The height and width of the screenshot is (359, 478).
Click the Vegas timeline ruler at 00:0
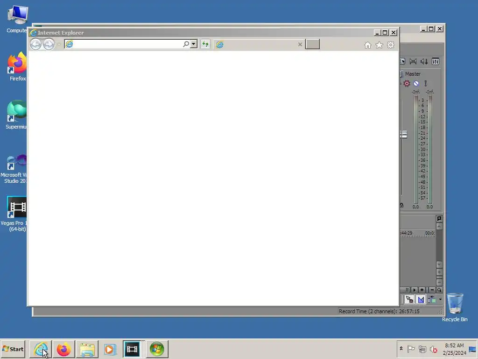[430, 233]
